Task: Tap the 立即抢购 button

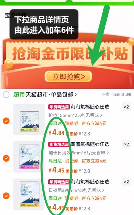Action: point(68,77)
